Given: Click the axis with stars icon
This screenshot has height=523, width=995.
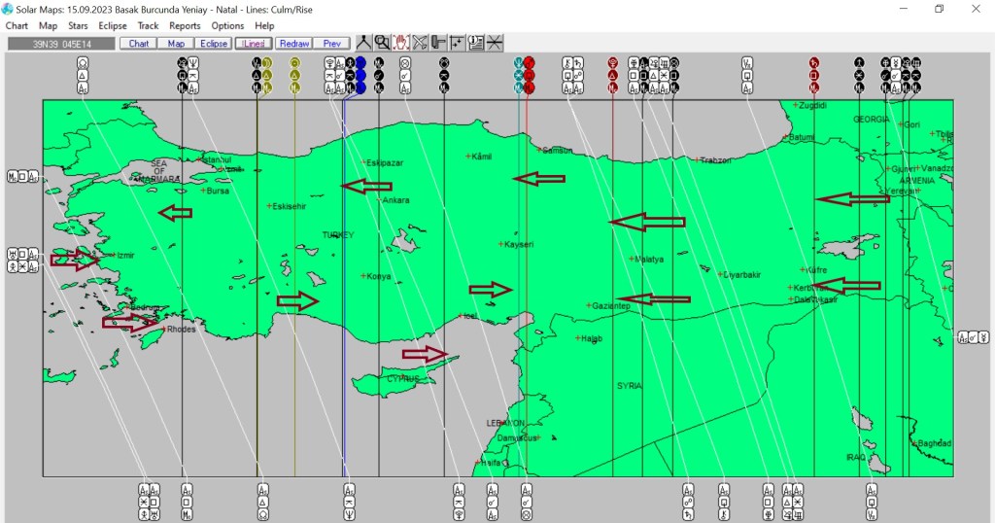Looking at the screenshot, I should point(457,43).
